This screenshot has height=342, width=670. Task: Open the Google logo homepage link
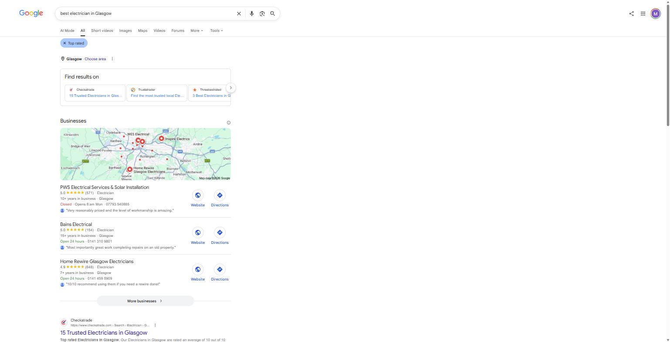[x=31, y=13]
